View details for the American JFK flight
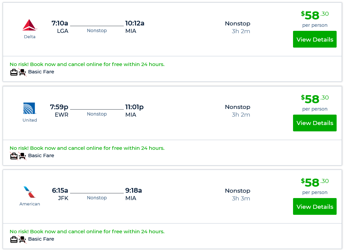 coord(314,206)
